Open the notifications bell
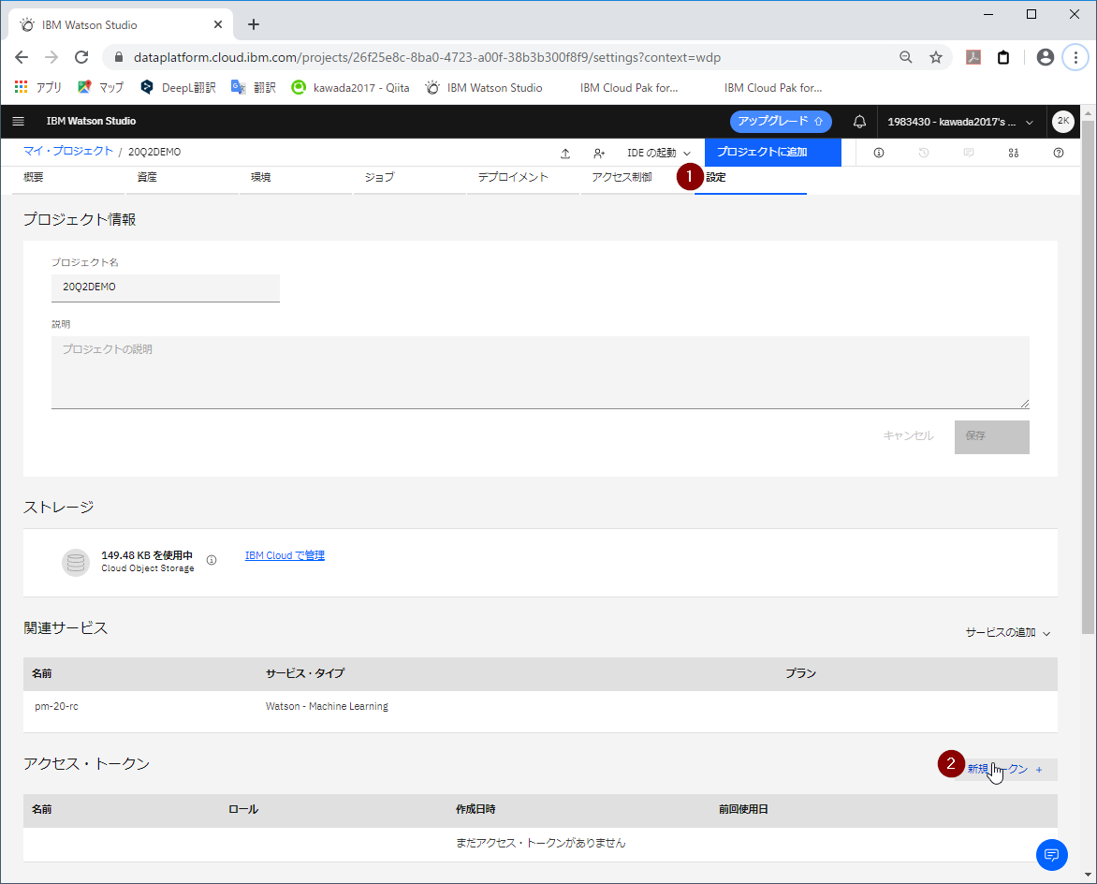1097x884 pixels. pyautogui.click(x=859, y=122)
